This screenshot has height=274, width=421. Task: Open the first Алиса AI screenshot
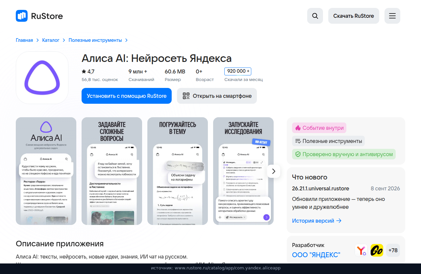[46, 171]
